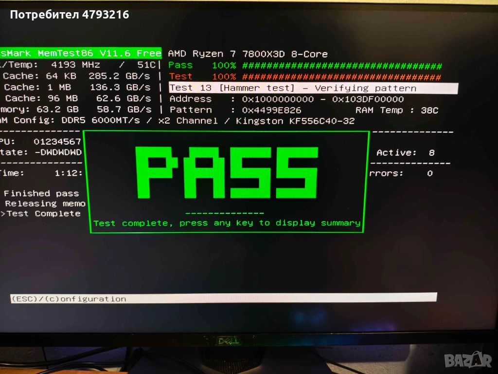
Task: Click the Pattern 0x4499E826 value
Action: pos(271,111)
